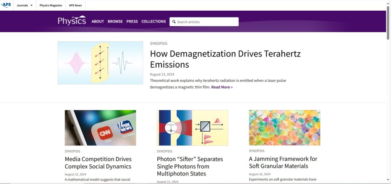The image size is (391, 184).
Task: Open the ABOUT menu item
Action: pyautogui.click(x=98, y=21)
